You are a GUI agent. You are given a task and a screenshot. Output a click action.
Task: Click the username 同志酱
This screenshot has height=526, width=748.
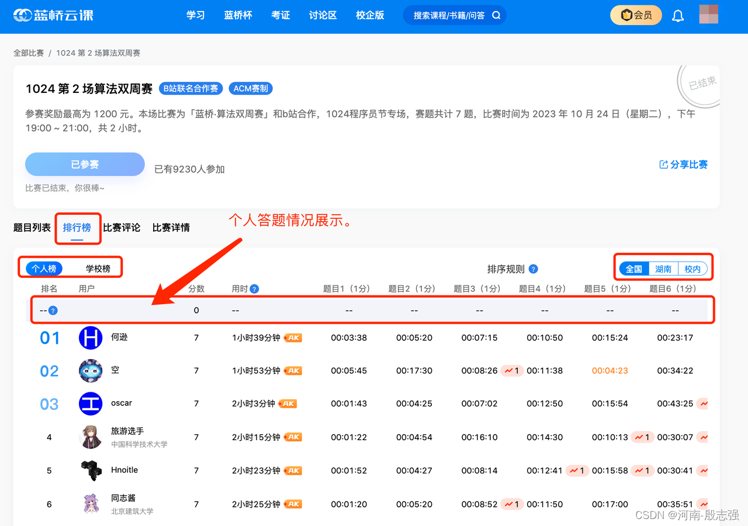(x=123, y=498)
